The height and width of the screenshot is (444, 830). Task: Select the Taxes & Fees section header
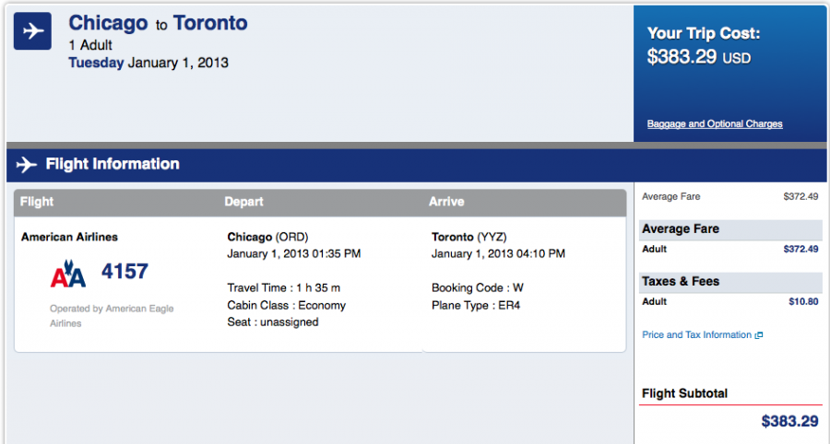click(681, 281)
